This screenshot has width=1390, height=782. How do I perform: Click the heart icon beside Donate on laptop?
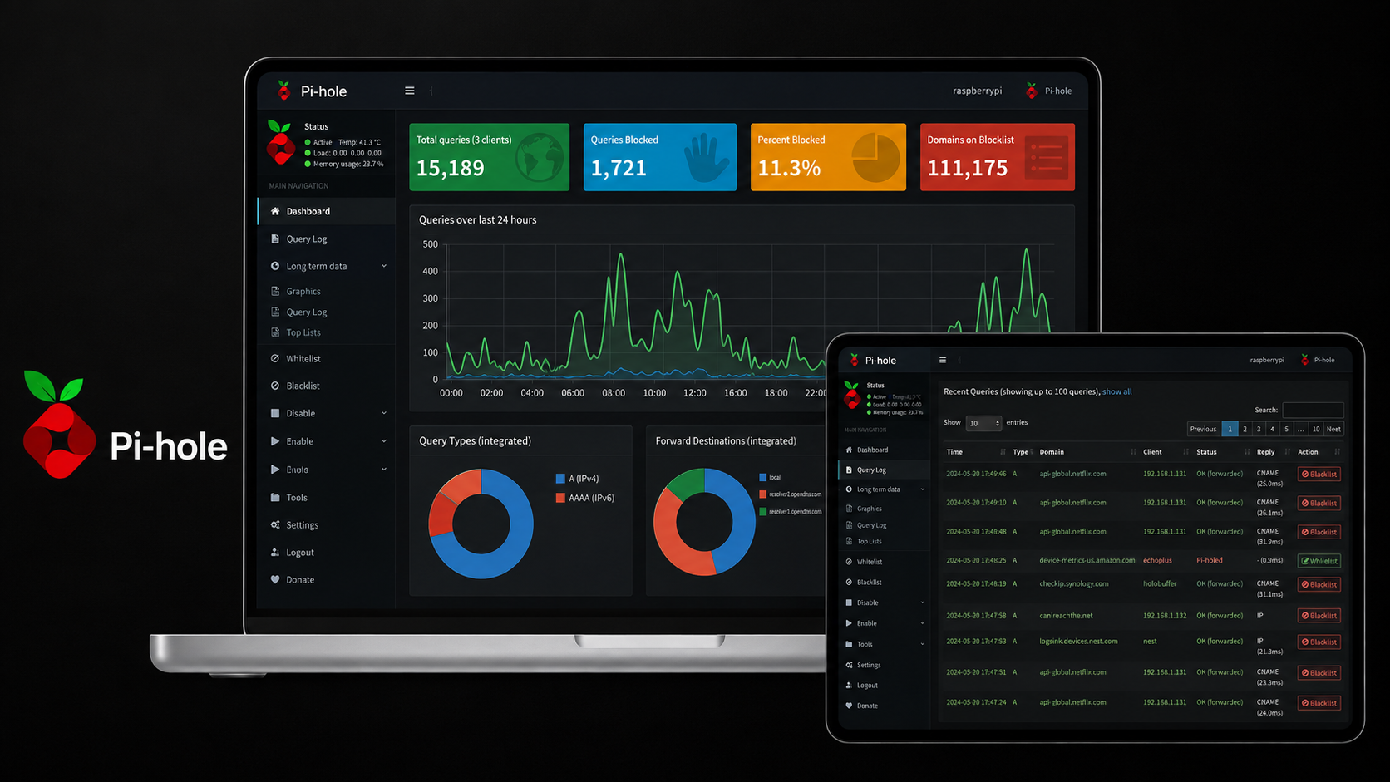pyautogui.click(x=275, y=579)
